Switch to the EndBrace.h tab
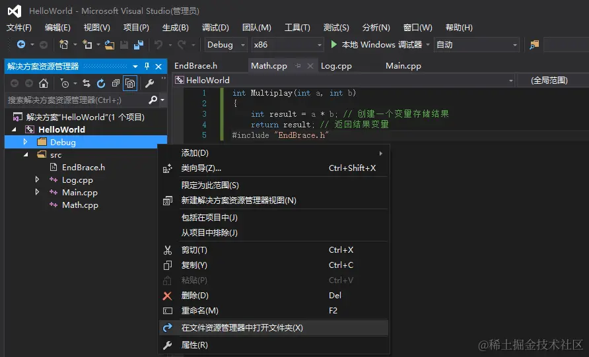This screenshot has height=357, width=589. point(195,66)
